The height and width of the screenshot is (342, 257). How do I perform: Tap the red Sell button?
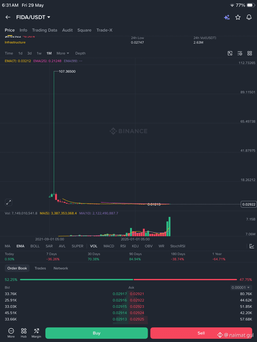point(201,333)
